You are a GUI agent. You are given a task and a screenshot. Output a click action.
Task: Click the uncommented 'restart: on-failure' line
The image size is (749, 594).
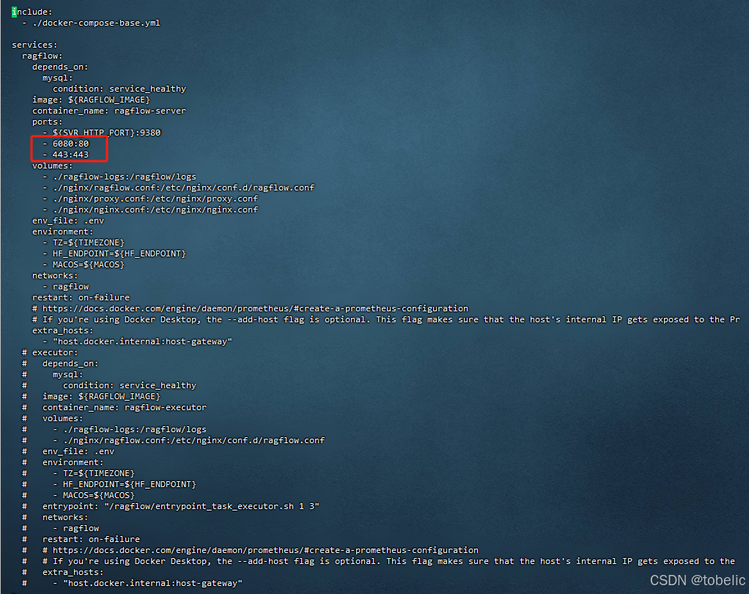coord(81,297)
